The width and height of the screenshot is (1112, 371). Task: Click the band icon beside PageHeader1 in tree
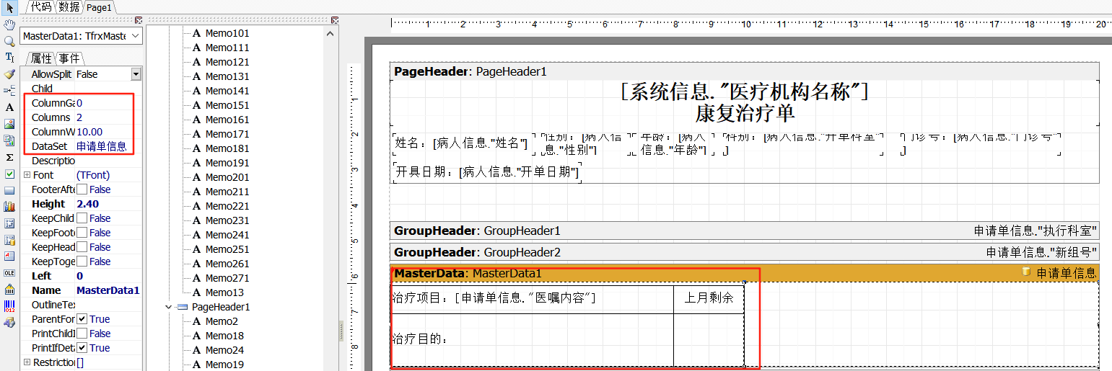184,307
